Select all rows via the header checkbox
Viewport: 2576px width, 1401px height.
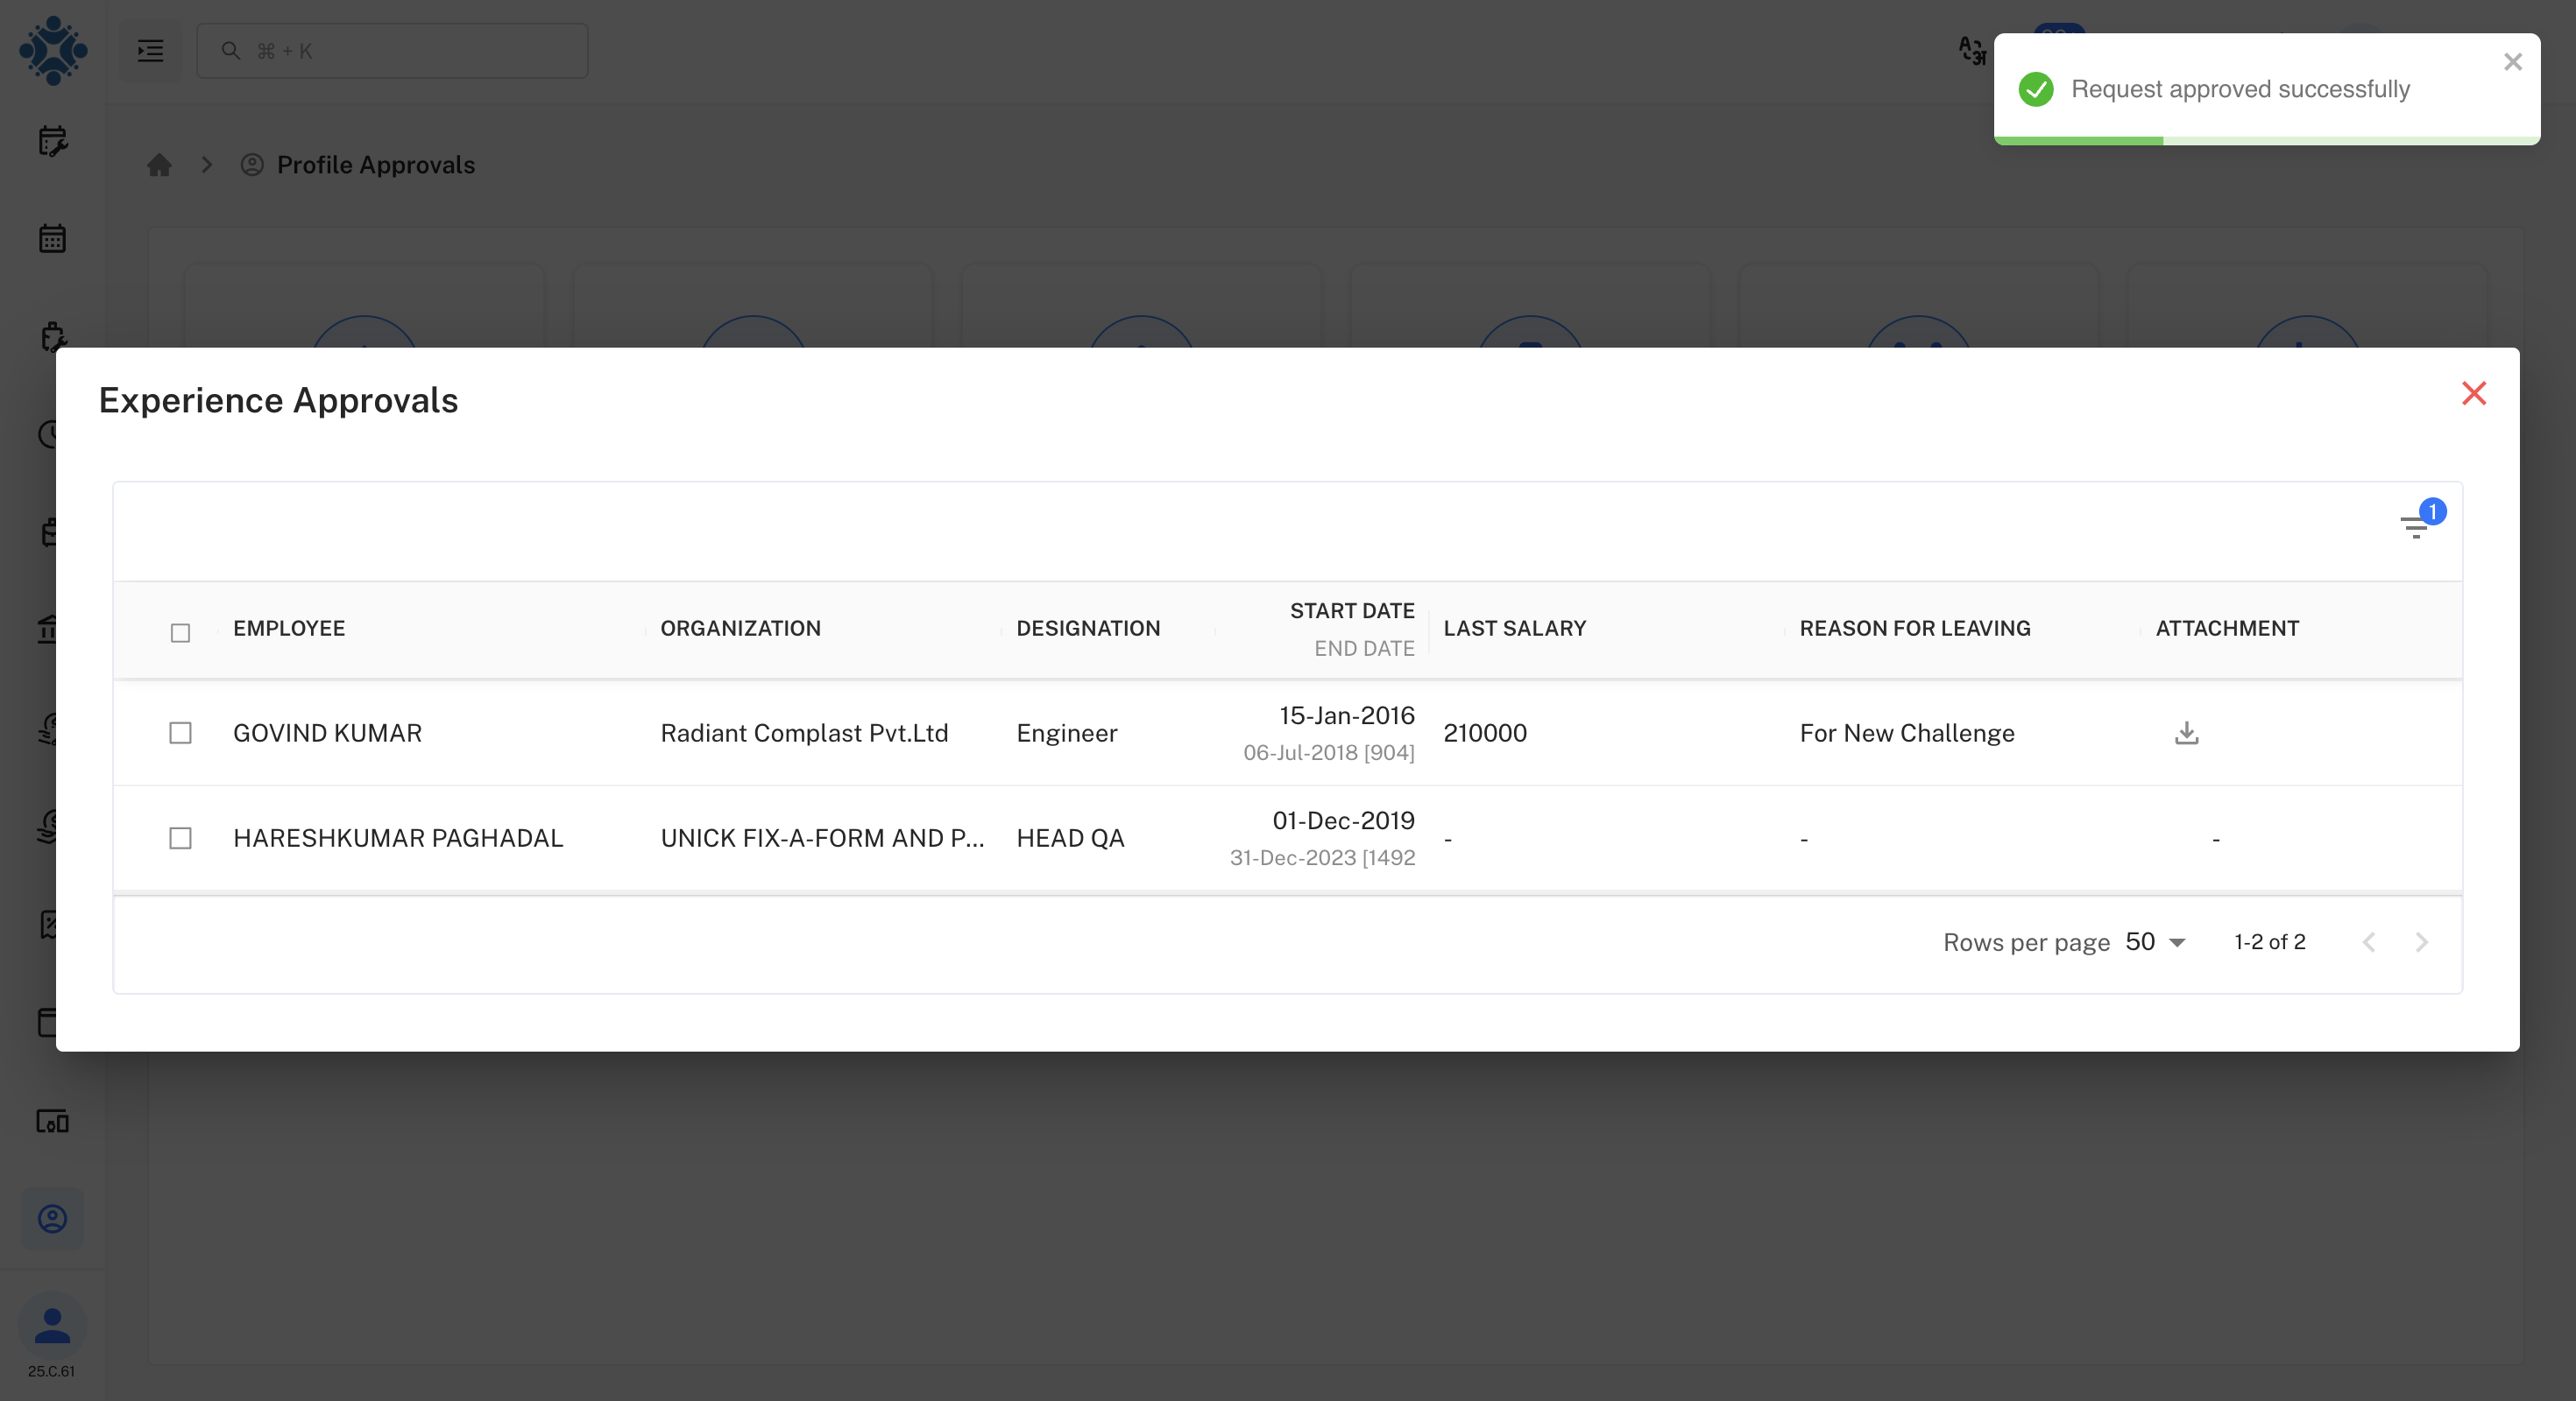point(180,632)
